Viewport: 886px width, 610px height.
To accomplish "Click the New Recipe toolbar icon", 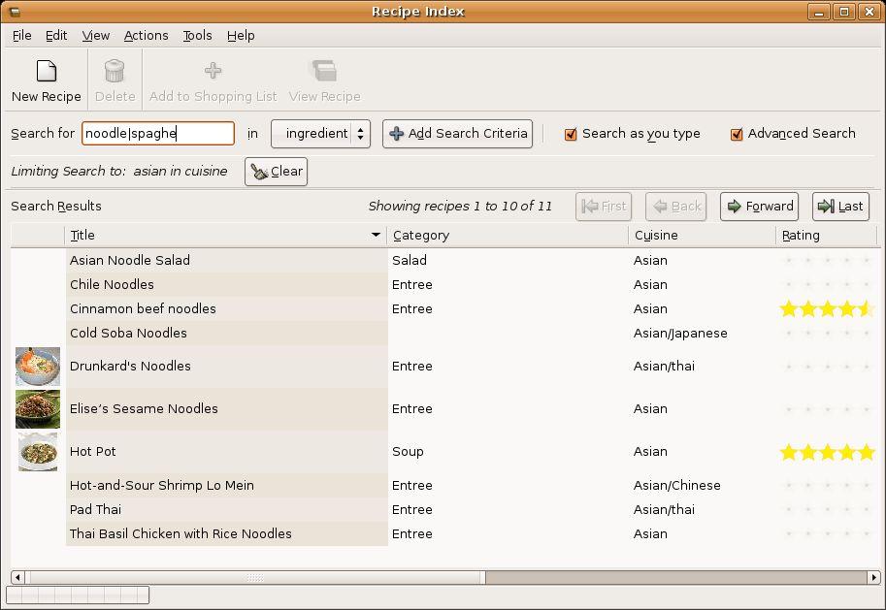I will point(46,72).
